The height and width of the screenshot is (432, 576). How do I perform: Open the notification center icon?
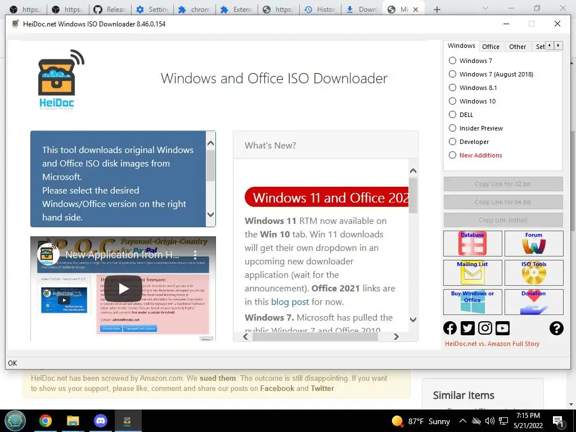pos(558,421)
